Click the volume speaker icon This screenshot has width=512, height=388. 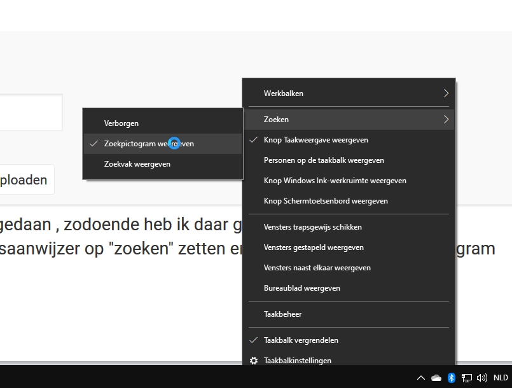tap(481, 377)
